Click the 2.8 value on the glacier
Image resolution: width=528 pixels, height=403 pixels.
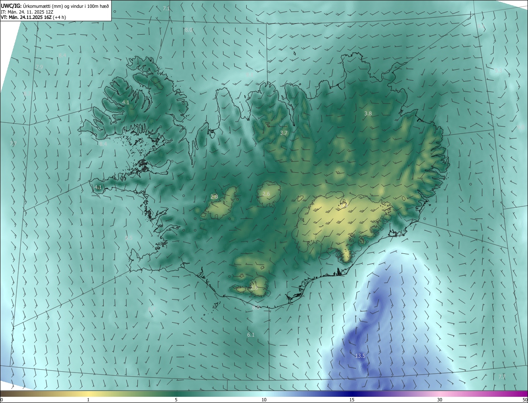tap(214, 197)
